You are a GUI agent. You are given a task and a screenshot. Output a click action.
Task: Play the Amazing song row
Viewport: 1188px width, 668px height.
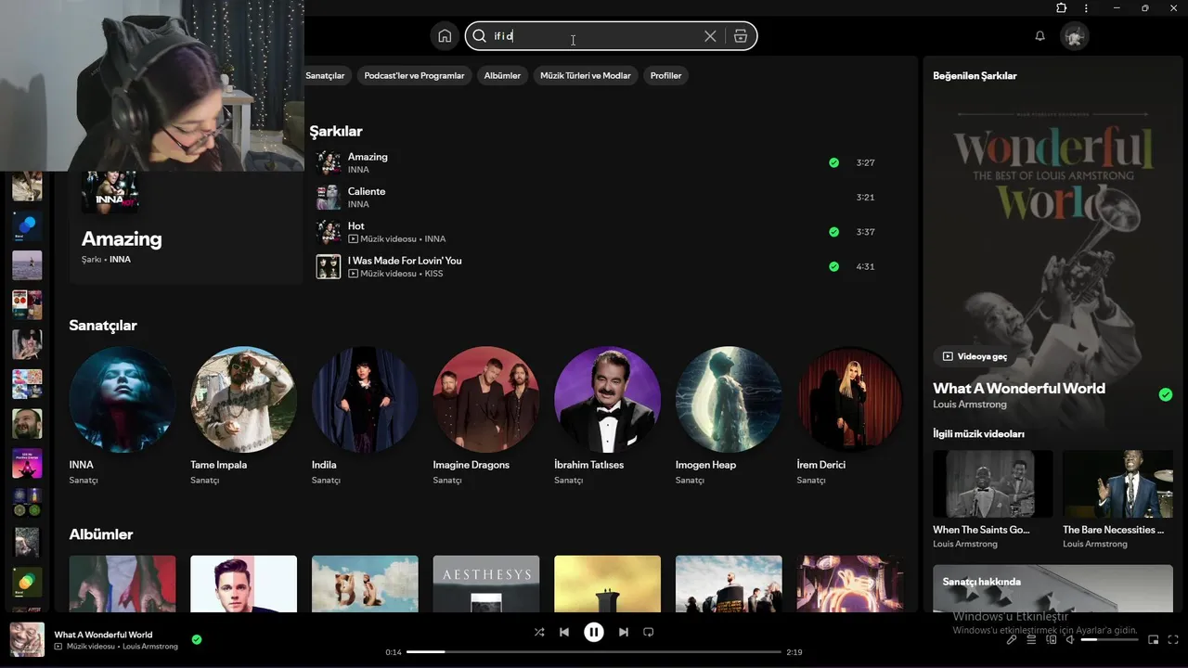[594, 162]
